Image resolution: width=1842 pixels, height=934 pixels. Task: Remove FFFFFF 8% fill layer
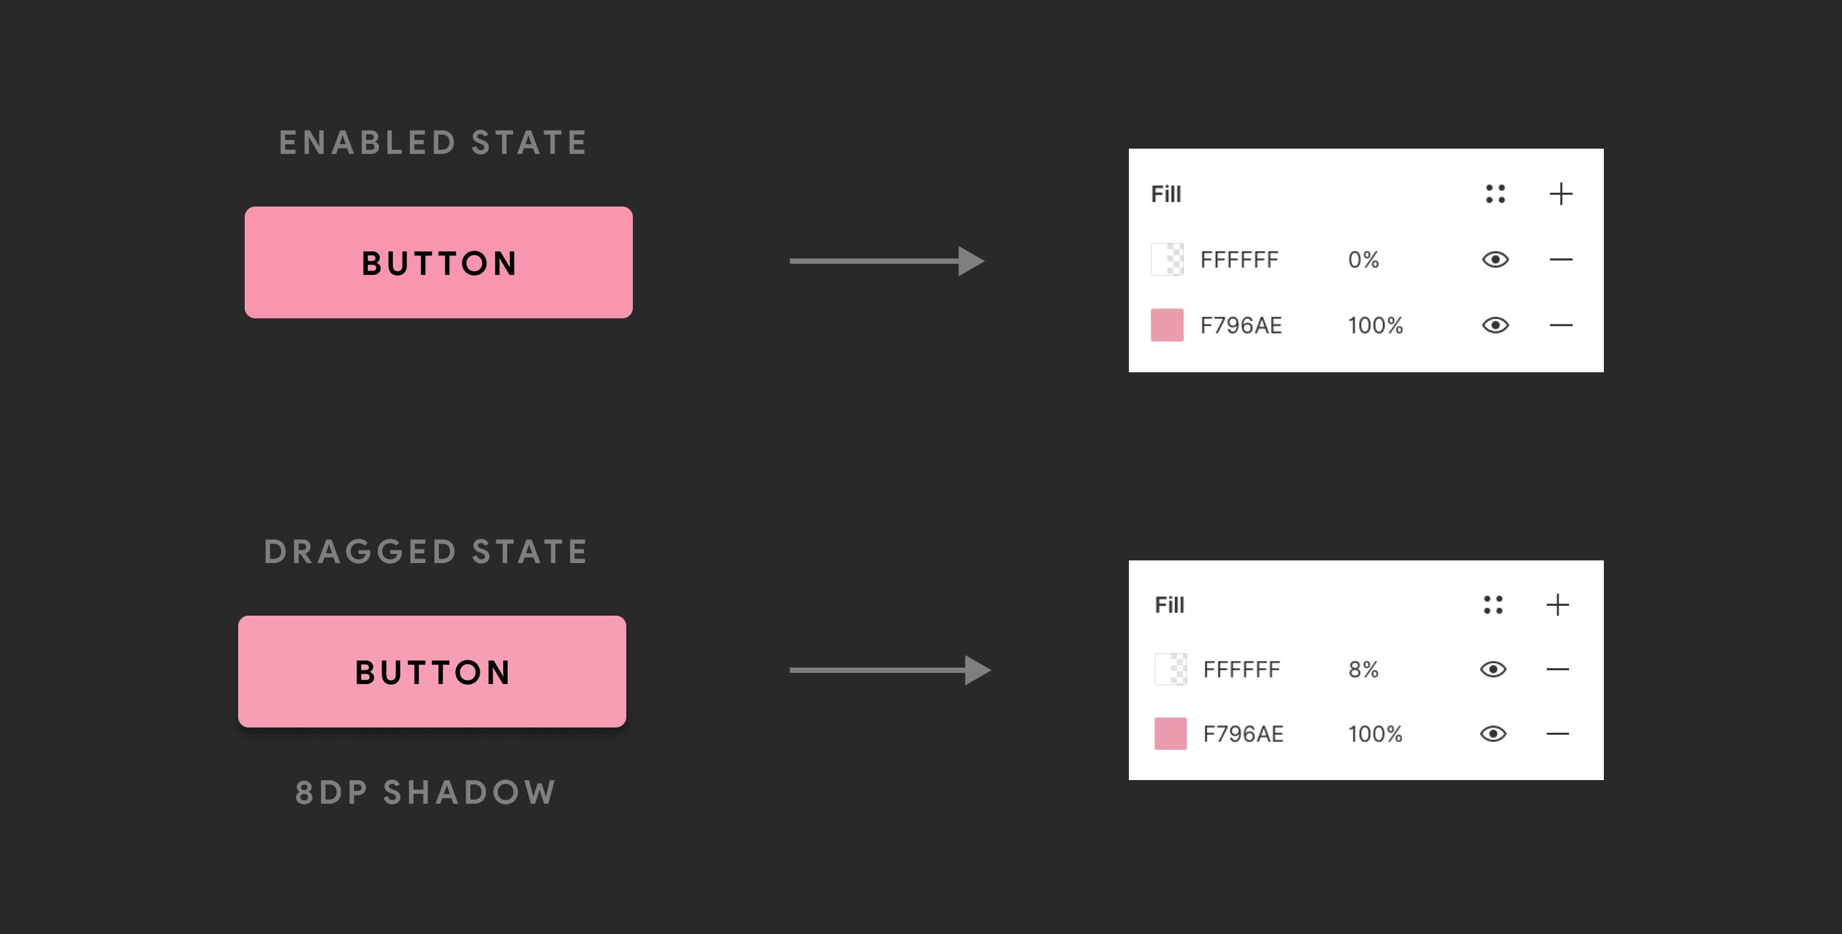tap(1557, 670)
